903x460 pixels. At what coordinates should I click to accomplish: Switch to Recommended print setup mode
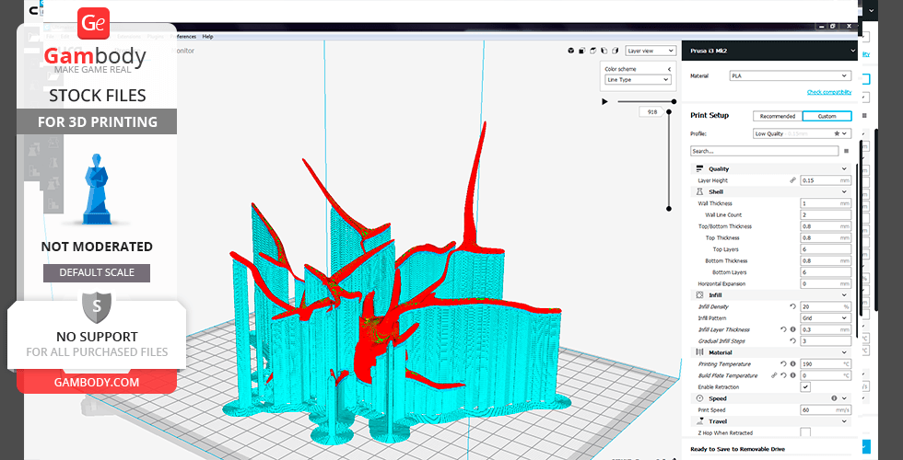pyautogui.click(x=777, y=116)
